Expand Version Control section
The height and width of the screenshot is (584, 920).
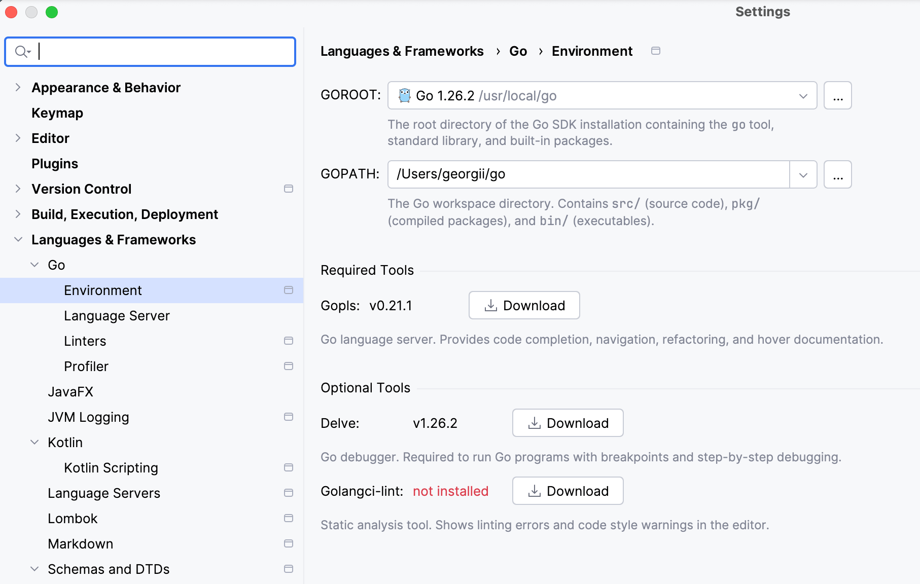18,189
